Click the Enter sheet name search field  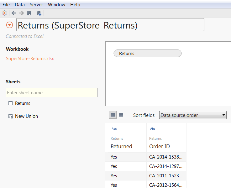tap(52, 92)
